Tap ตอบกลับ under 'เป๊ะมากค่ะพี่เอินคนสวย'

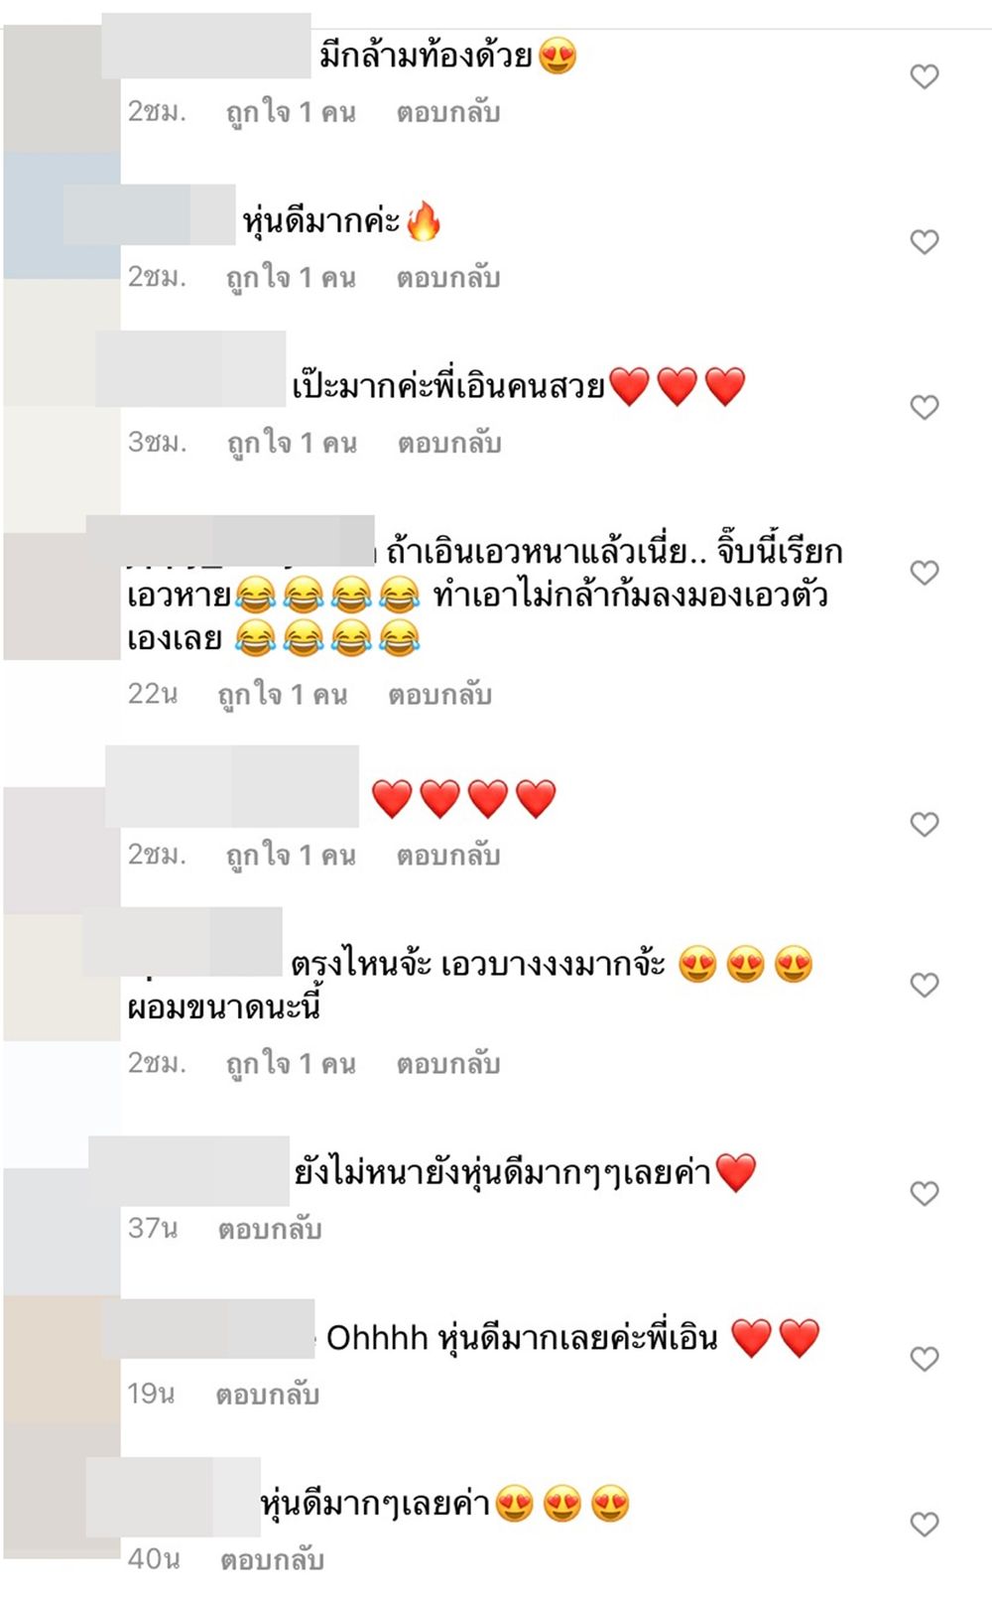point(449,443)
